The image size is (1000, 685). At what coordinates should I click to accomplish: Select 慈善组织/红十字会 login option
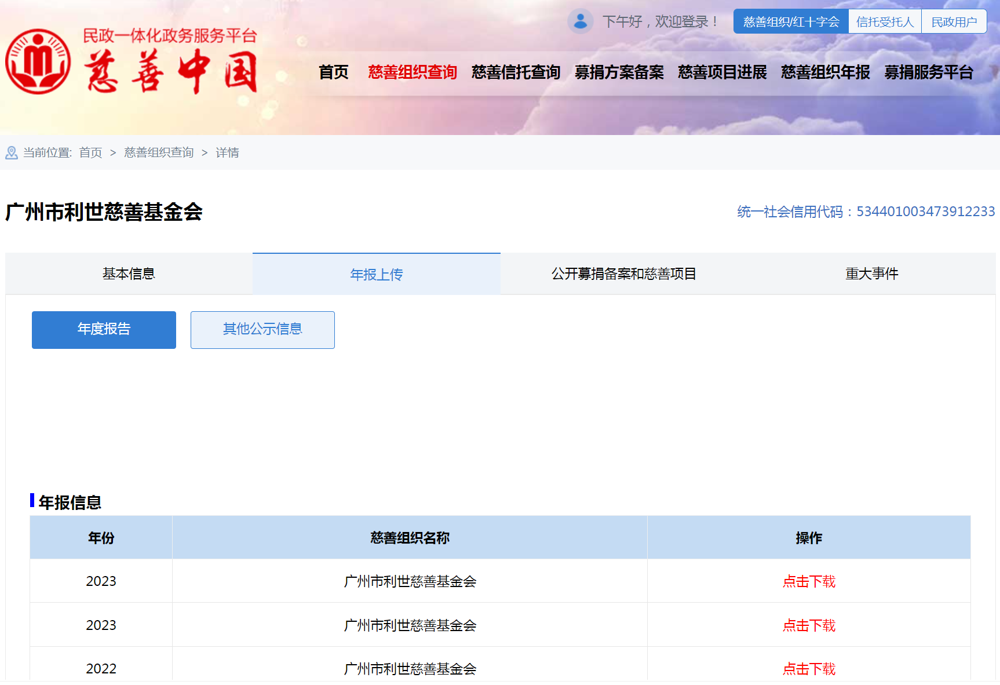(791, 21)
